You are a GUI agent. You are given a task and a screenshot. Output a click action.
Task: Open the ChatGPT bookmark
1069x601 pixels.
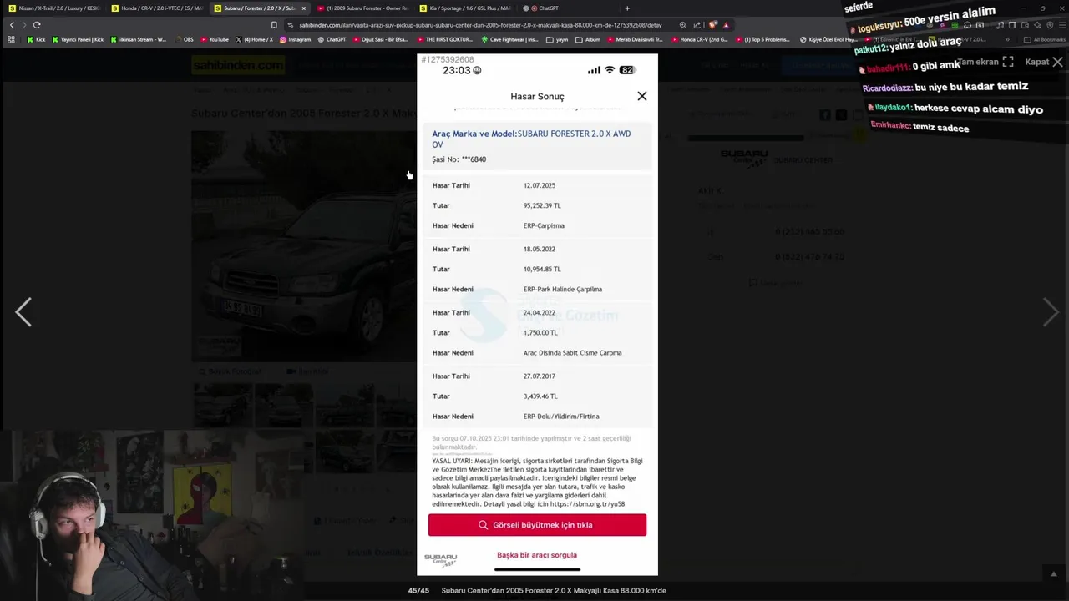[332, 39]
